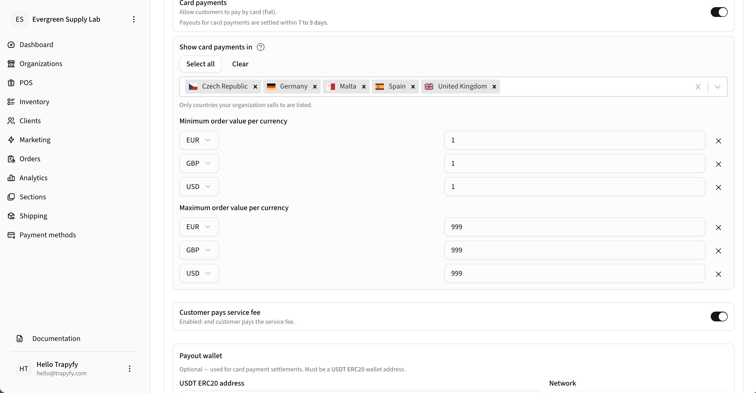Expand the countries dropdown chevron
The width and height of the screenshot is (756, 393).
click(x=718, y=87)
